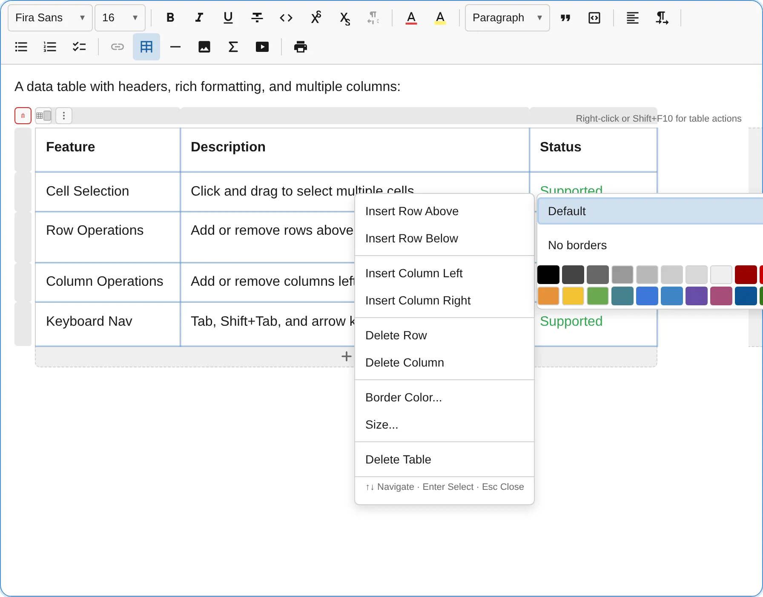The width and height of the screenshot is (763, 597).
Task: Click the Cell Selection cell
Action: pyautogui.click(x=108, y=192)
